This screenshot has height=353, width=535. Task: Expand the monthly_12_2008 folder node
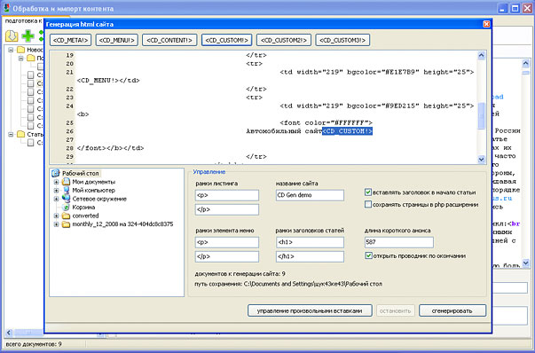56,224
